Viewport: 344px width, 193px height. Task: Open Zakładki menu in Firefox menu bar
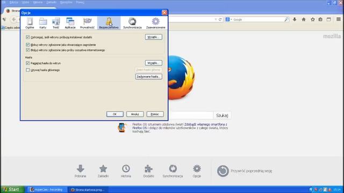pos(51,2)
